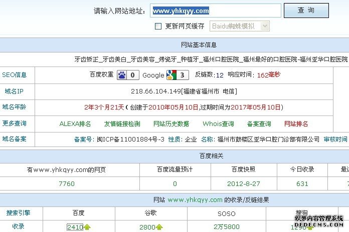Click the SOSO 收录 value 2万5800
The width and height of the screenshot is (349, 232).
click(226, 226)
